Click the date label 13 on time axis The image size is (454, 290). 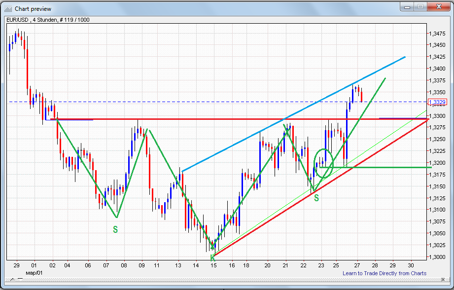(x=178, y=265)
